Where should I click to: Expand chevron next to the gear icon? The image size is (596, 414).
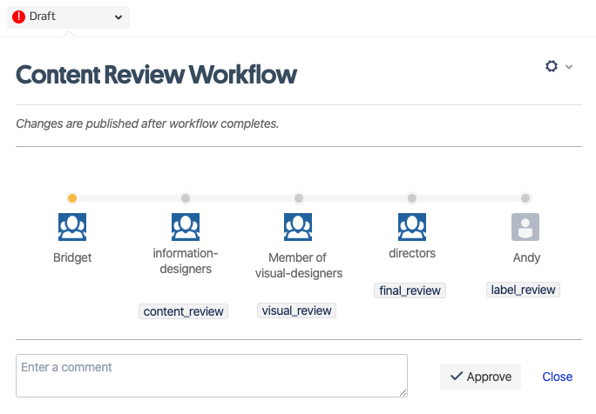(569, 67)
